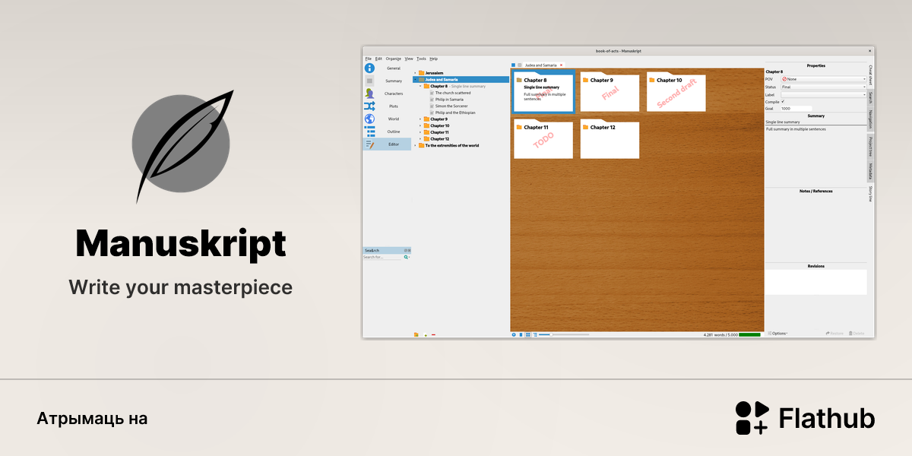Expand the Chapter 10 tree node
This screenshot has height=456, width=912.
420,125
